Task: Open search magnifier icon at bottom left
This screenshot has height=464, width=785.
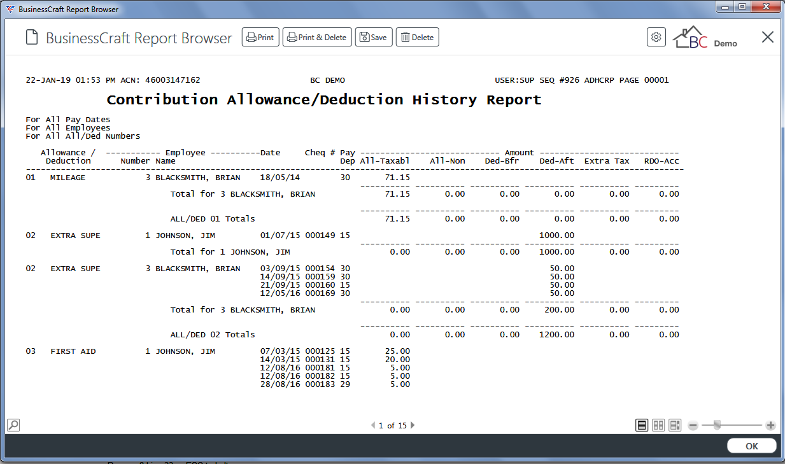Action: (13, 425)
